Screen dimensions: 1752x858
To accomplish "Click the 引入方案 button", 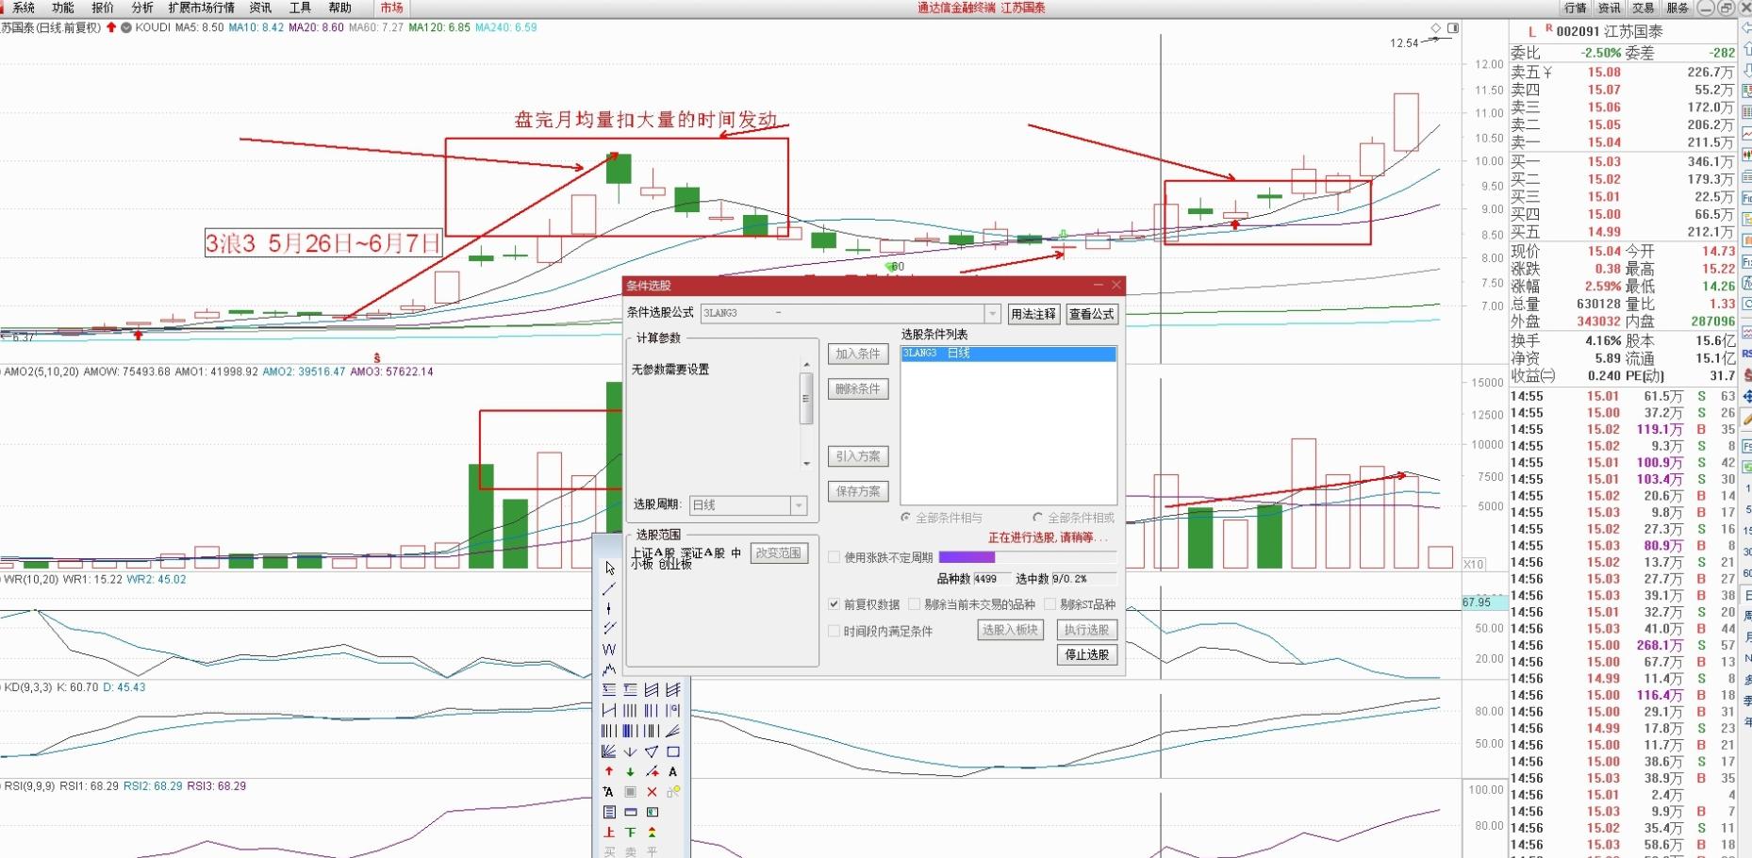I will [x=858, y=456].
